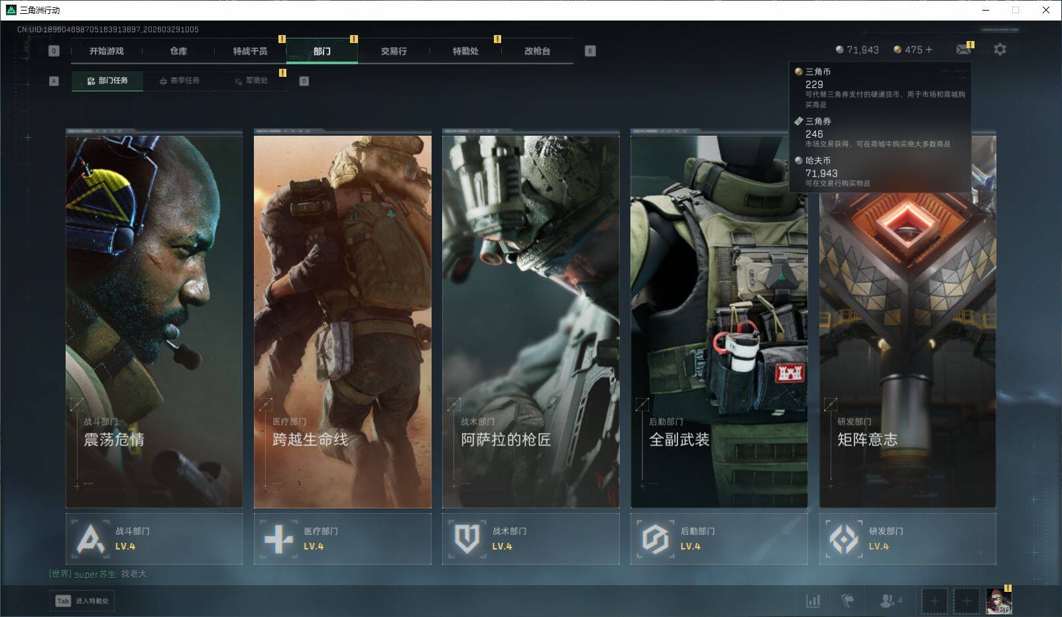Viewport: 1062px width, 617px height.
Task: Click the 战斗部门 LV.4 level panel
Action: pyautogui.click(x=154, y=539)
